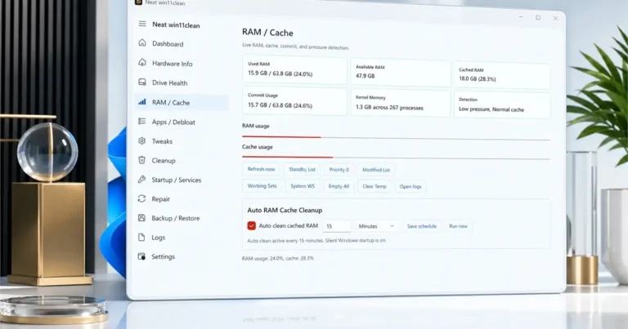Click the Startup / Services wrench icon
The image size is (628, 329).
tap(143, 180)
